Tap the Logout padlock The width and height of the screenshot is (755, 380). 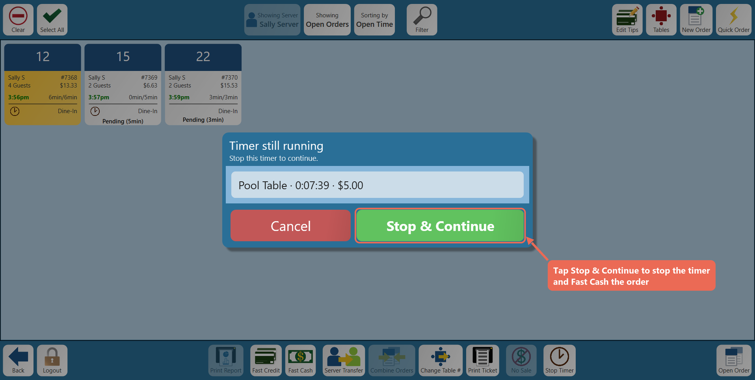pos(52,360)
